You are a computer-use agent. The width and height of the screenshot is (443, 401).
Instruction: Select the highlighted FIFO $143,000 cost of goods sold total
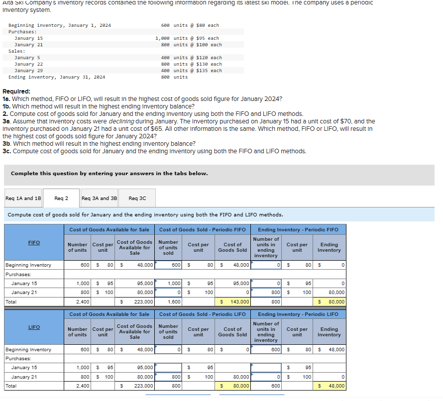[x=232, y=301]
